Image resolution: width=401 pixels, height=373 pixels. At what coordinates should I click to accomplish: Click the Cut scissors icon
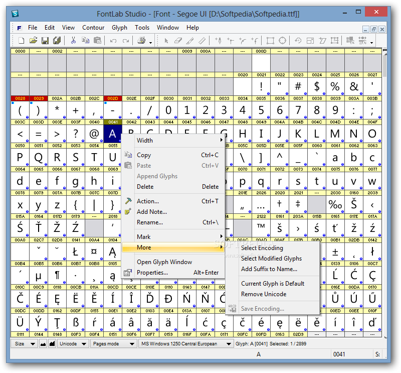pyautogui.click(x=73, y=41)
